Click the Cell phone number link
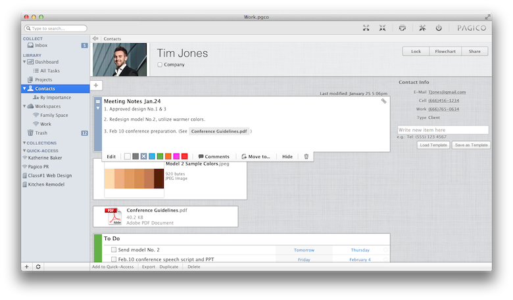This screenshot has height=300, width=513. [444, 100]
